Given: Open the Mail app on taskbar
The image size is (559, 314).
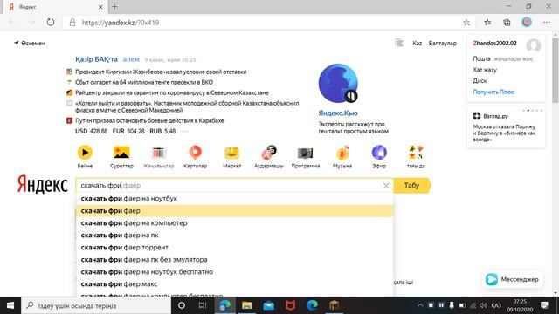Looking at the screenshot, I should coord(268,305).
